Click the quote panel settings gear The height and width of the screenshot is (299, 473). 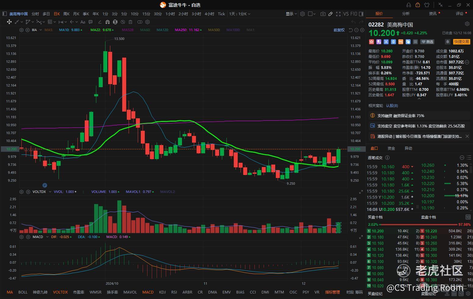[467, 24]
